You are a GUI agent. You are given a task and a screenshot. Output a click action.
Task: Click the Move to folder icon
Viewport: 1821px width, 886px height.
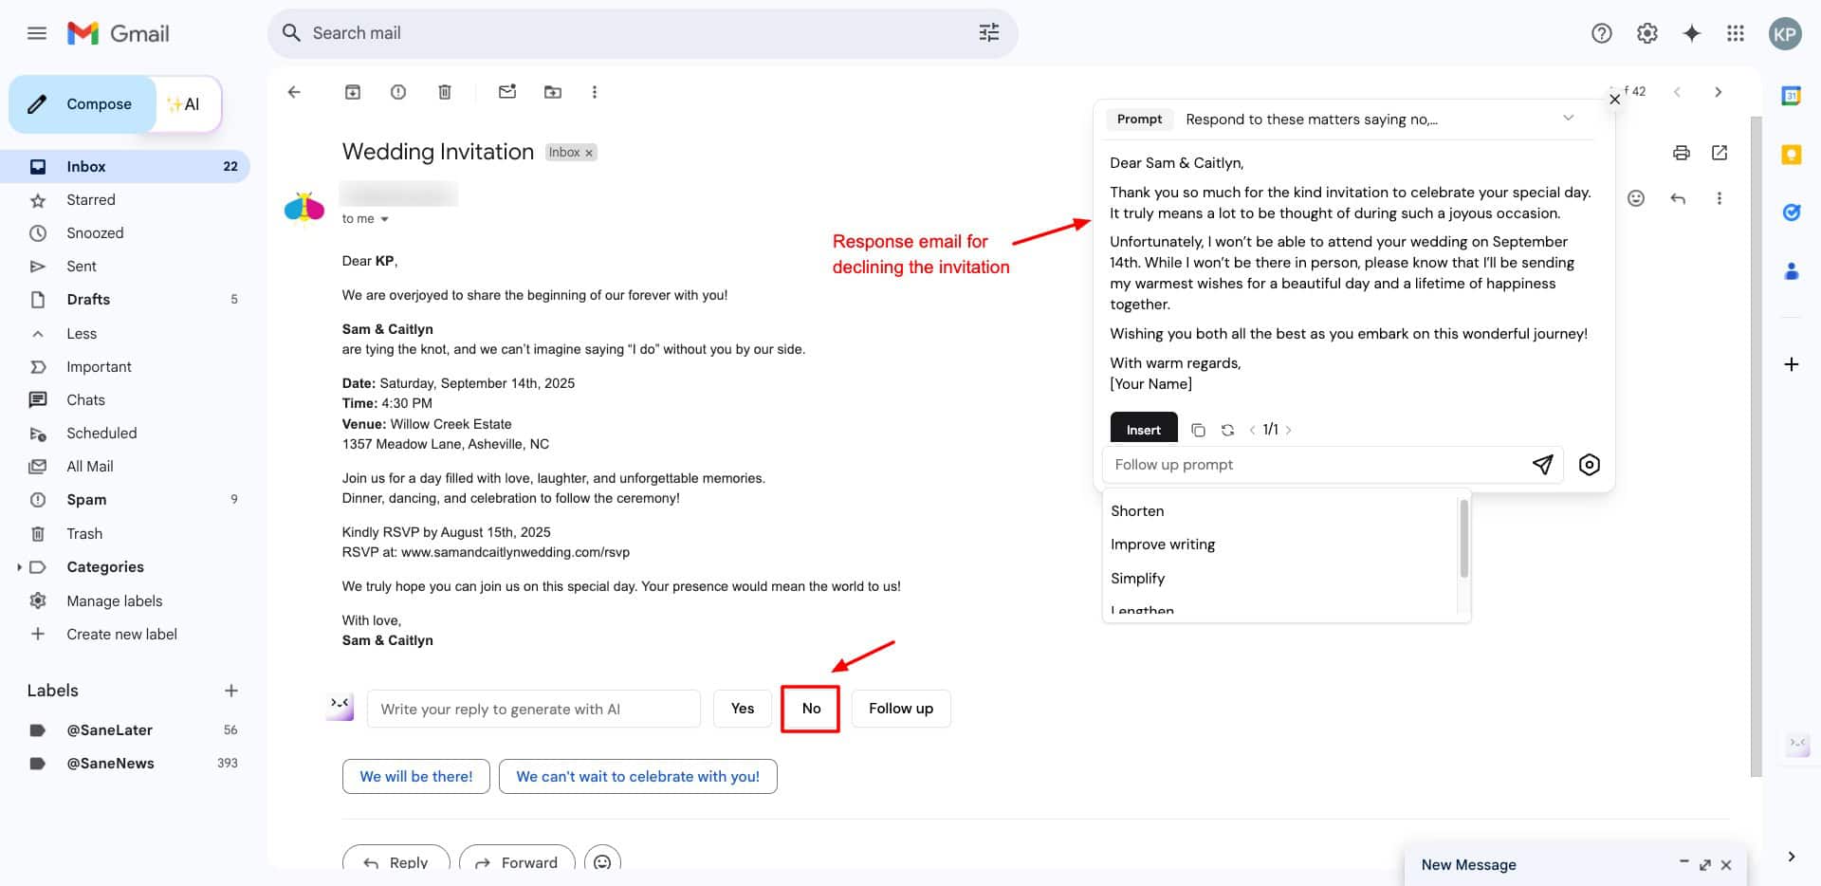552,92
